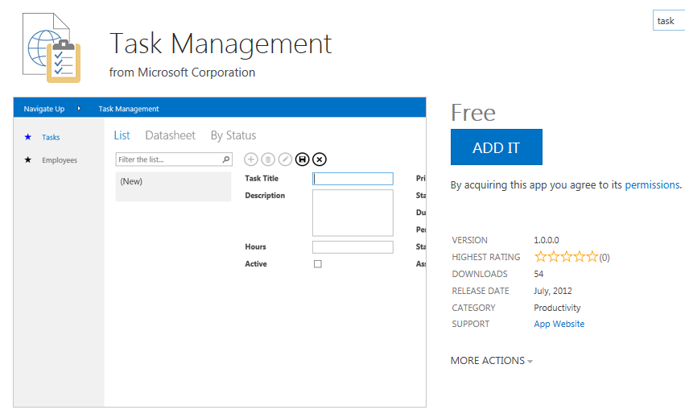Click the edit pencil icon
Image resolution: width=685 pixels, height=414 pixels.
click(x=285, y=159)
